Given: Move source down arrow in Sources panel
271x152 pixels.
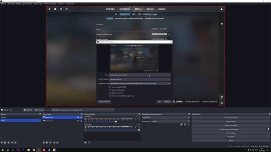Looking at the screenshot, I should tap(58, 143).
